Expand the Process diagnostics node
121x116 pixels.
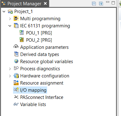[x=10, y=69]
